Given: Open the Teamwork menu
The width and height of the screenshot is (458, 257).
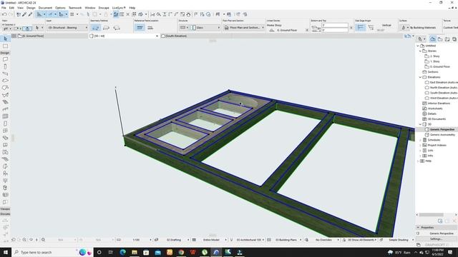Looking at the screenshot, I should 75,8.
